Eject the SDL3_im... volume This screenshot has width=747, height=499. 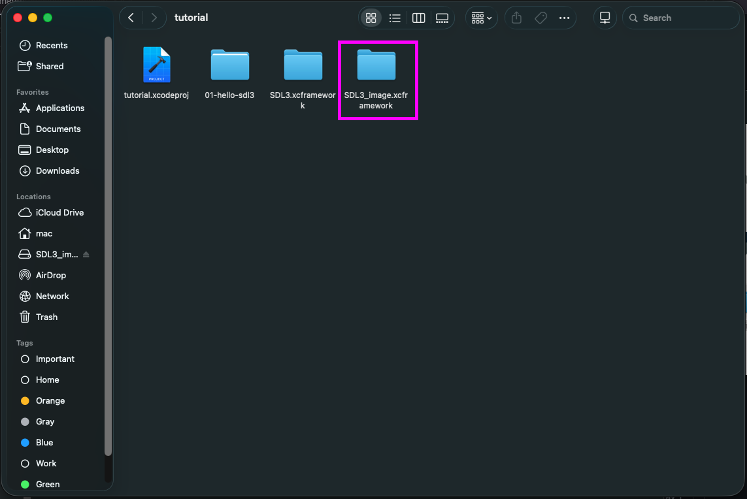tap(86, 255)
